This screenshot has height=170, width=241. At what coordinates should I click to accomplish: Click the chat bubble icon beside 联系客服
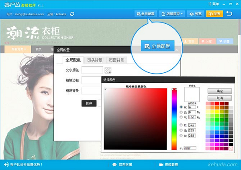(114, 165)
